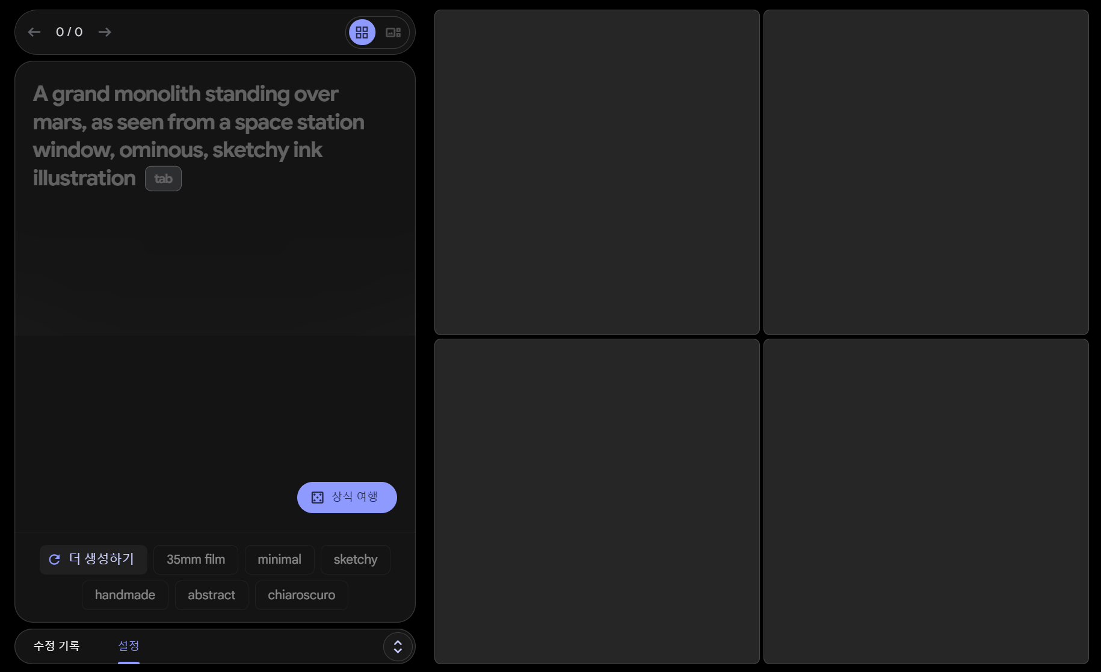Switch to single image detail view
This screenshot has height=672, width=1101.
point(393,32)
